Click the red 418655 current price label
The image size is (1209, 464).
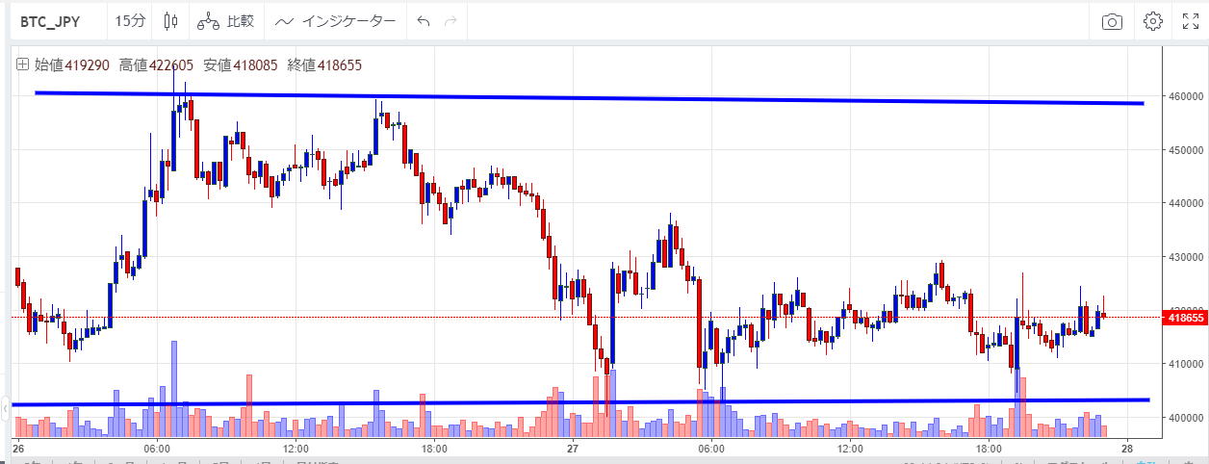pyautogui.click(x=1185, y=317)
